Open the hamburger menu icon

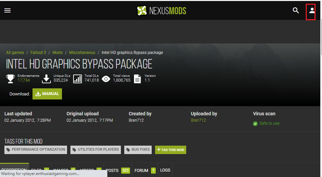pyautogui.click(x=7, y=10)
